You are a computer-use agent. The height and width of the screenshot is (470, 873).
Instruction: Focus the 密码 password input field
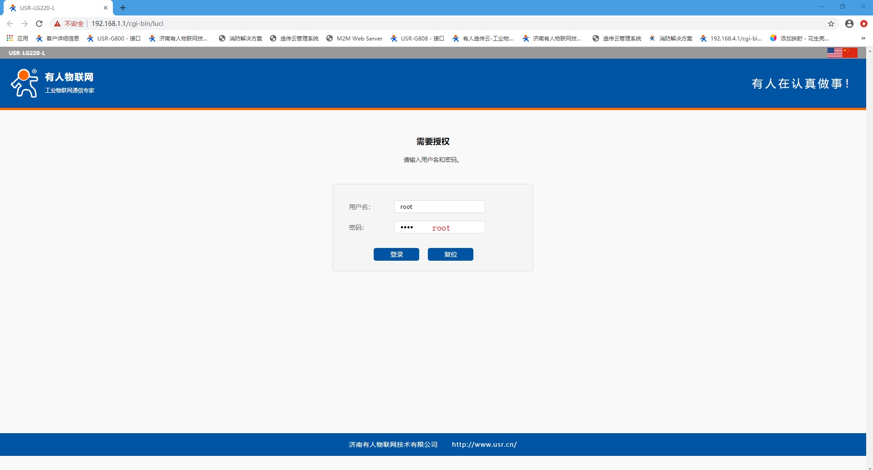click(439, 227)
